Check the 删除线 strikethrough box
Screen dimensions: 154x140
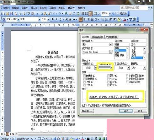[x=84, y=76]
